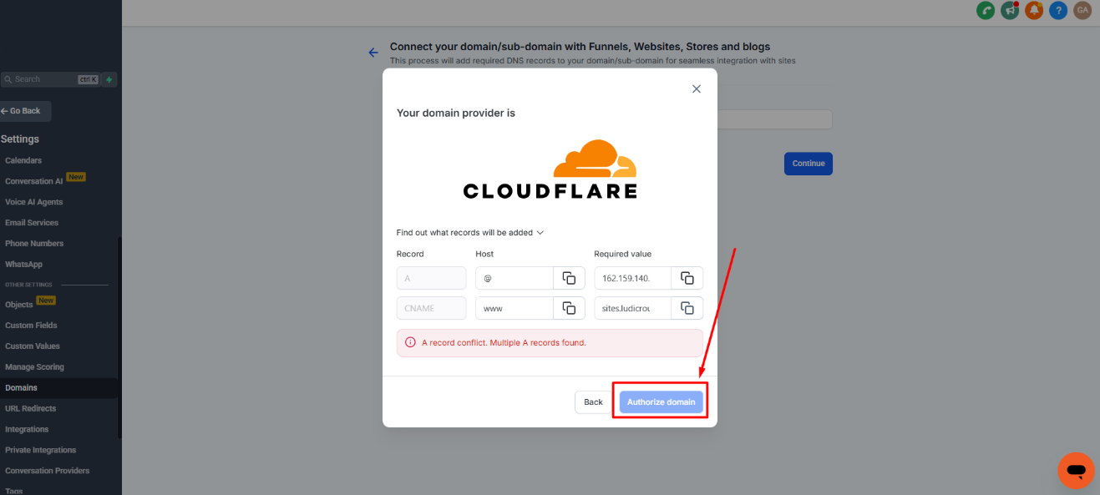Open Domains in settings sidebar
Screen dimensions: 1100x495
22,388
